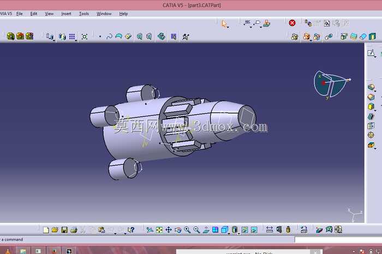Open the Edit menu

tap(34, 14)
